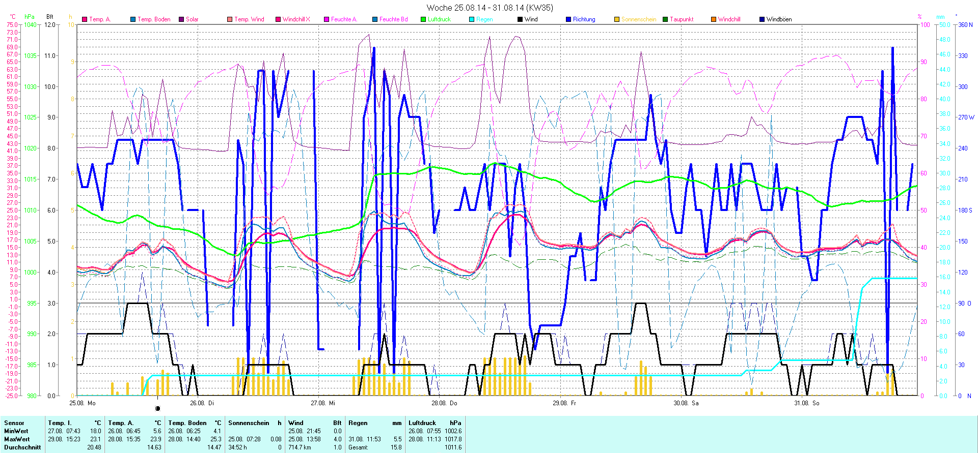Image resolution: width=978 pixels, height=453 pixels.
Task: Select the cyan Regen legend swatch
Action: point(472,19)
